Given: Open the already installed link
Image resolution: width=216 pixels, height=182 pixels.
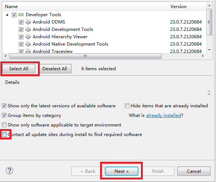Looking at the screenshot, I should coord(163,115).
